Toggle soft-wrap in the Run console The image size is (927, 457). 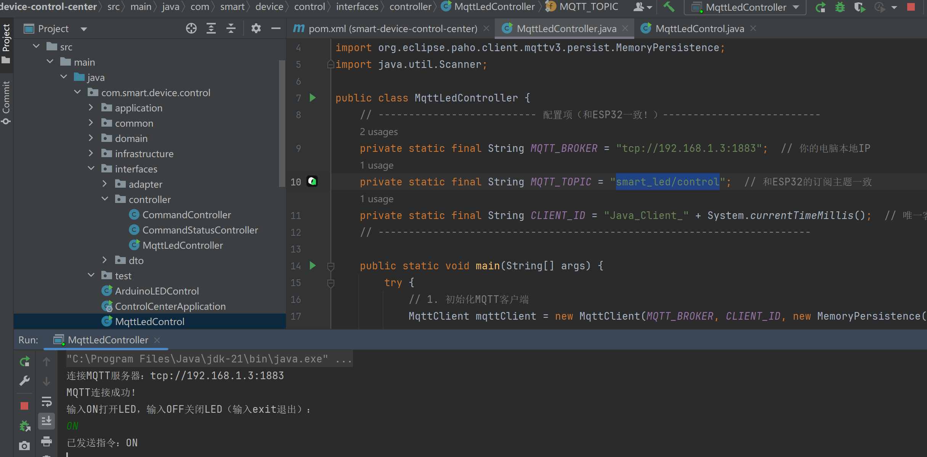pos(47,401)
